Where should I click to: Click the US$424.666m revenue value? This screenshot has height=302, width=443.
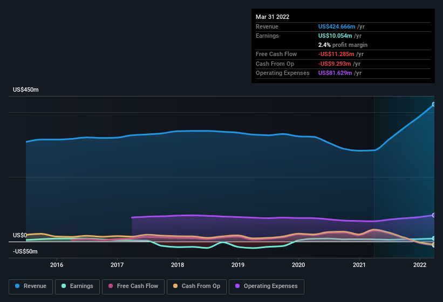tap(337, 26)
